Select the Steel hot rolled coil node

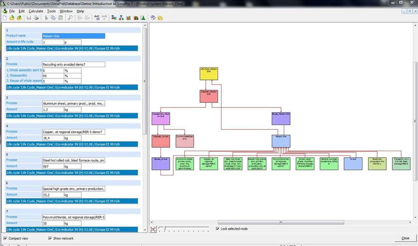233,164
